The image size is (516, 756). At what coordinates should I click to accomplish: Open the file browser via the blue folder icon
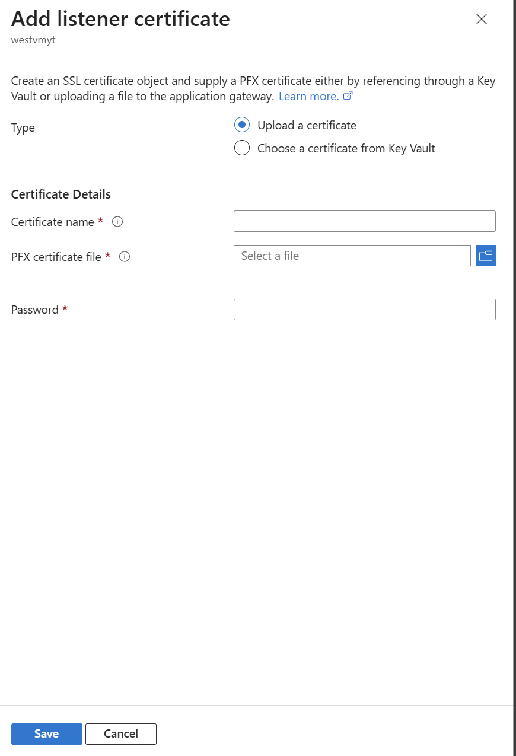(485, 256)
